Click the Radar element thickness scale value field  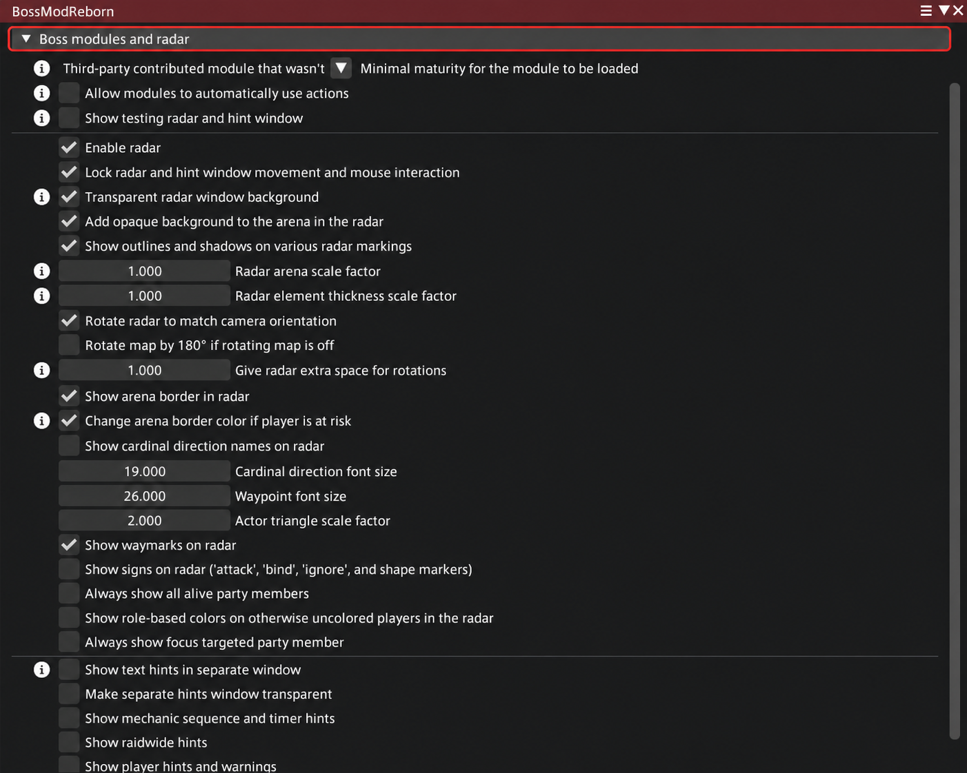click(144, 296)
